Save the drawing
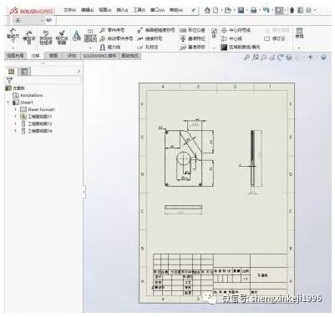This screenshot has width=335, height=317. pos(241,10)
